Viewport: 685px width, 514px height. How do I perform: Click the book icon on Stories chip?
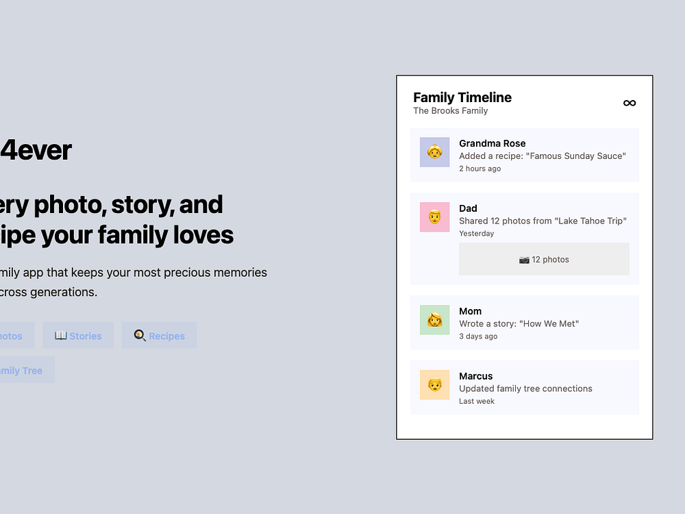tap(61, 335)
